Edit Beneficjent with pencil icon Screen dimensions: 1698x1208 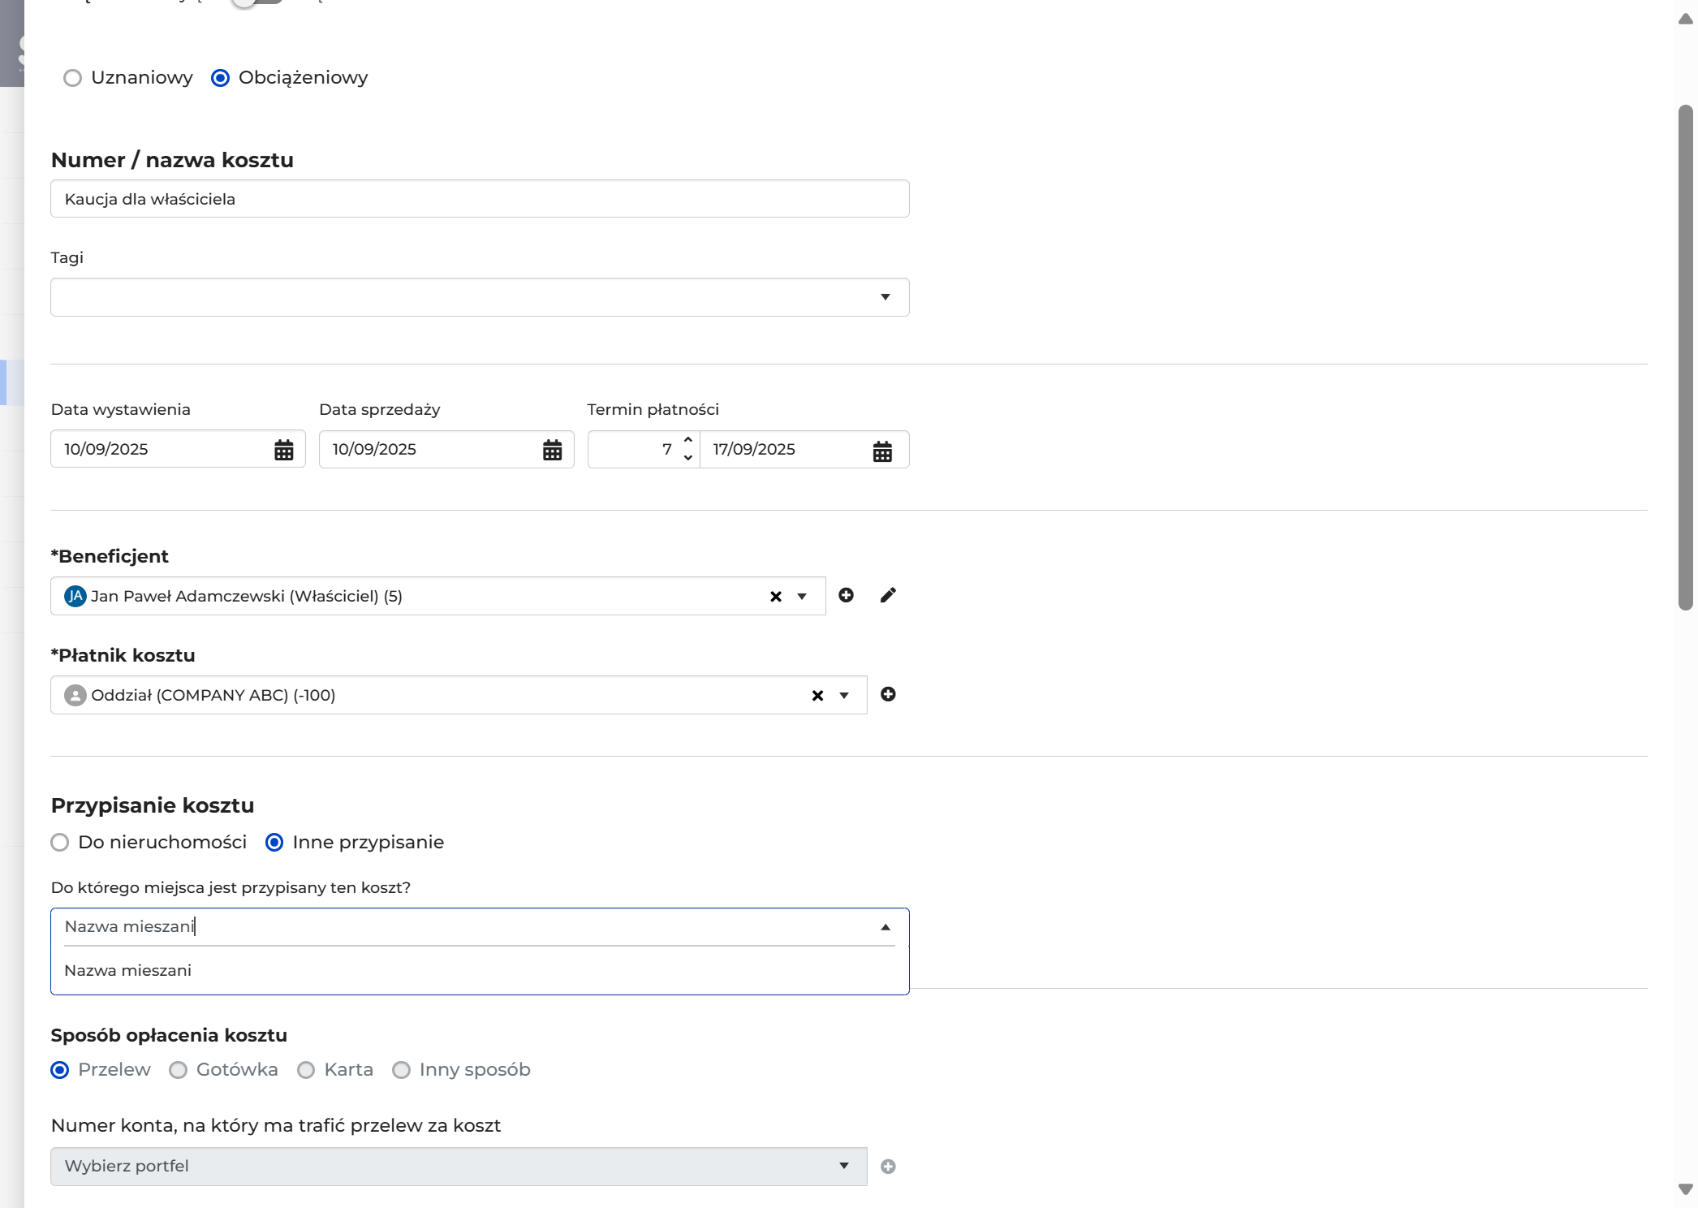point(888,595)
